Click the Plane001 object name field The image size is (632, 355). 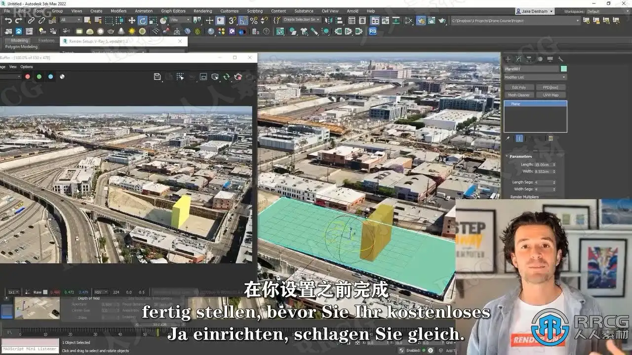pyautogui.click(x=531, y=69)
